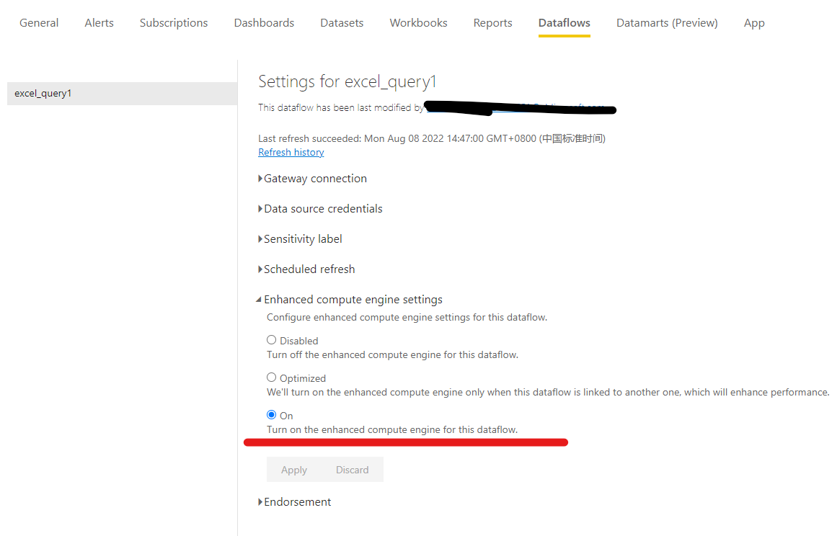Open the Subscriptions tab
Screen dimensions: 832x536
[174, 23]
